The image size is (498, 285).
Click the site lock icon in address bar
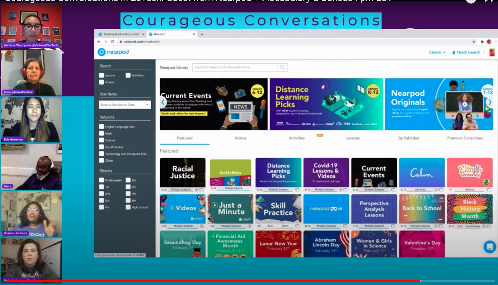pyautogui.click(x=121, y=42)
